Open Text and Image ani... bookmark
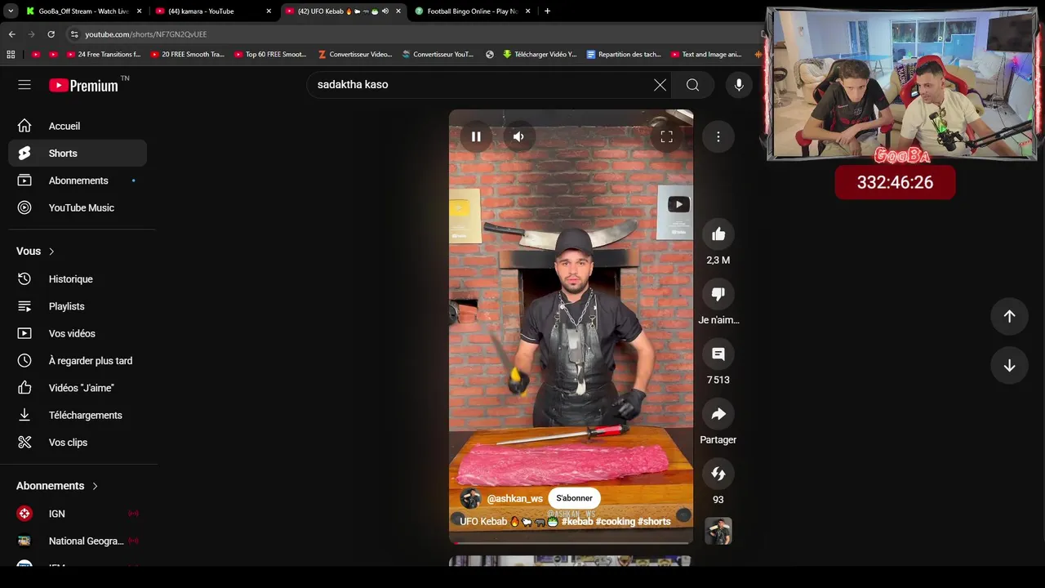The height and width of the screenshot is (588, 1045). click(x=707, y=55)
